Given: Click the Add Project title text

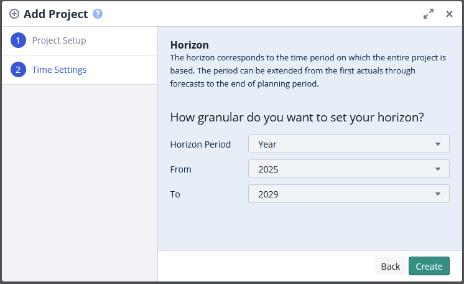Looking at the screenshot, I should [x=55, y=14].
